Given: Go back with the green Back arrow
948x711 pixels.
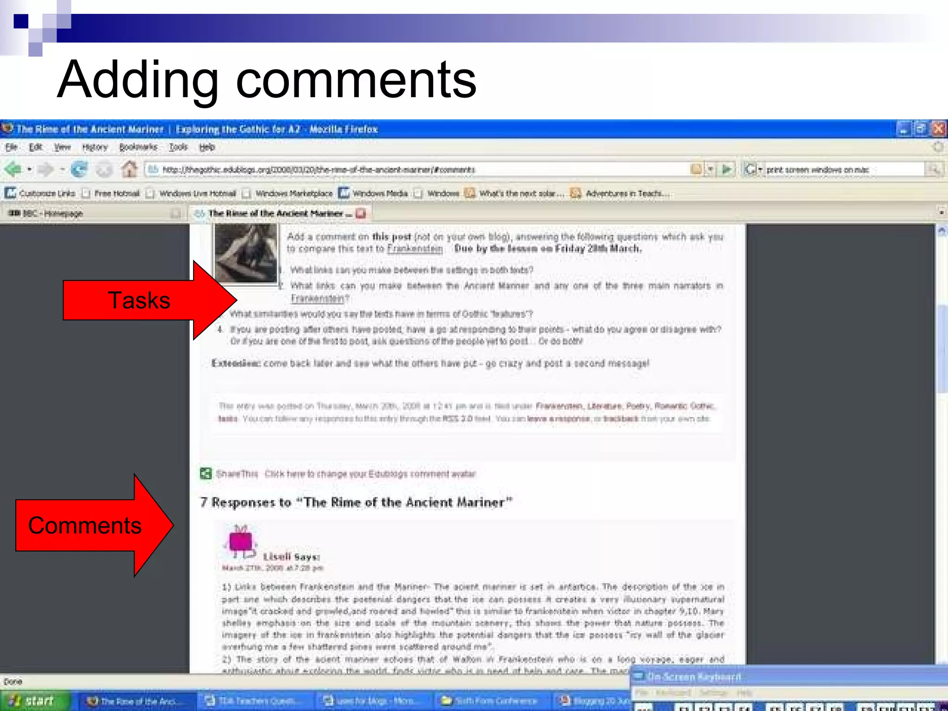Looking at the screenshot, I should click(13, 170).
